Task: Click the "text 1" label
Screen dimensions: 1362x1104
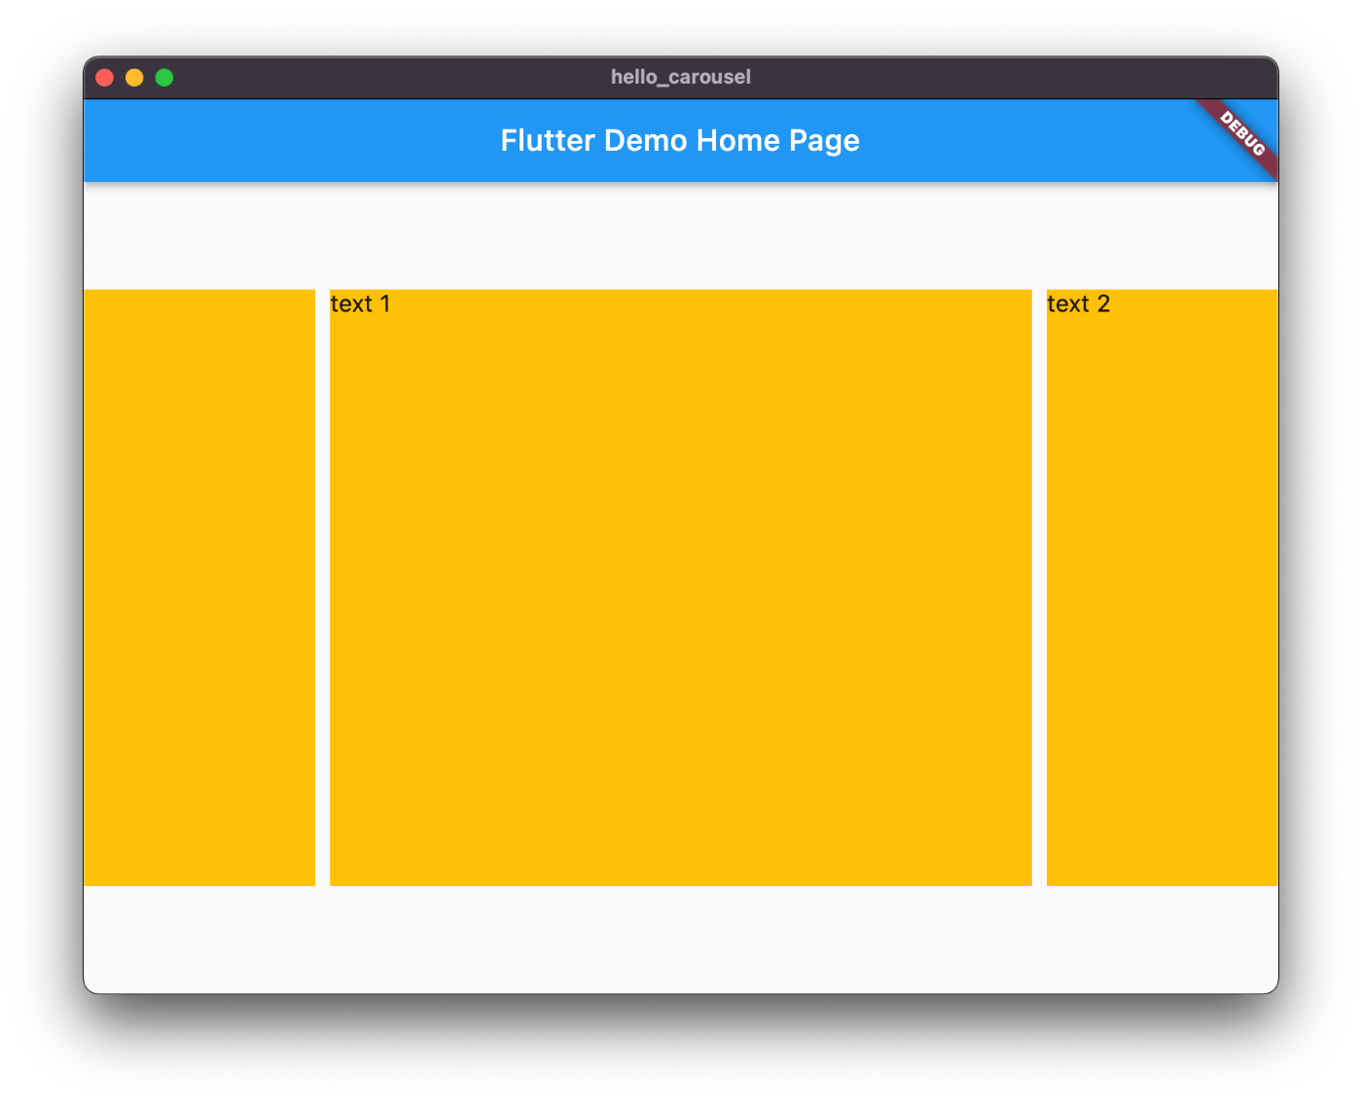Action: (x=360, y=303)
